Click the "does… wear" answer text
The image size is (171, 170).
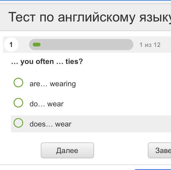pos(50,124)
